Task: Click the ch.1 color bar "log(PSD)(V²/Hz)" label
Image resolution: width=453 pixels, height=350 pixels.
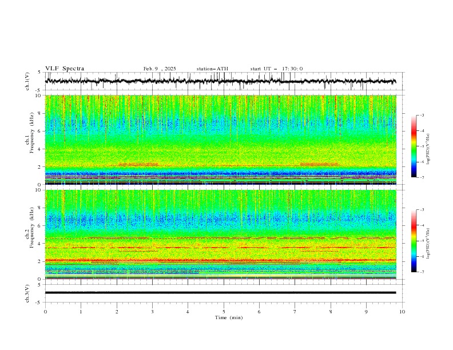Action: click(428, 149)
